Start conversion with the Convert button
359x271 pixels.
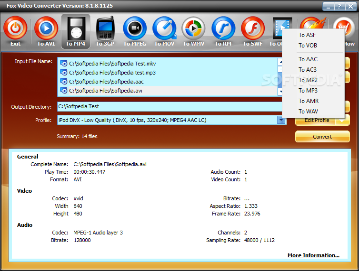click(322, 137)
